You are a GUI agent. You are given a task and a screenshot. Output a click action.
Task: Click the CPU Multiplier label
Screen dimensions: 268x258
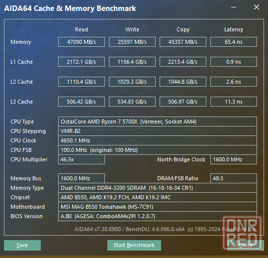[x=29, y=159]
